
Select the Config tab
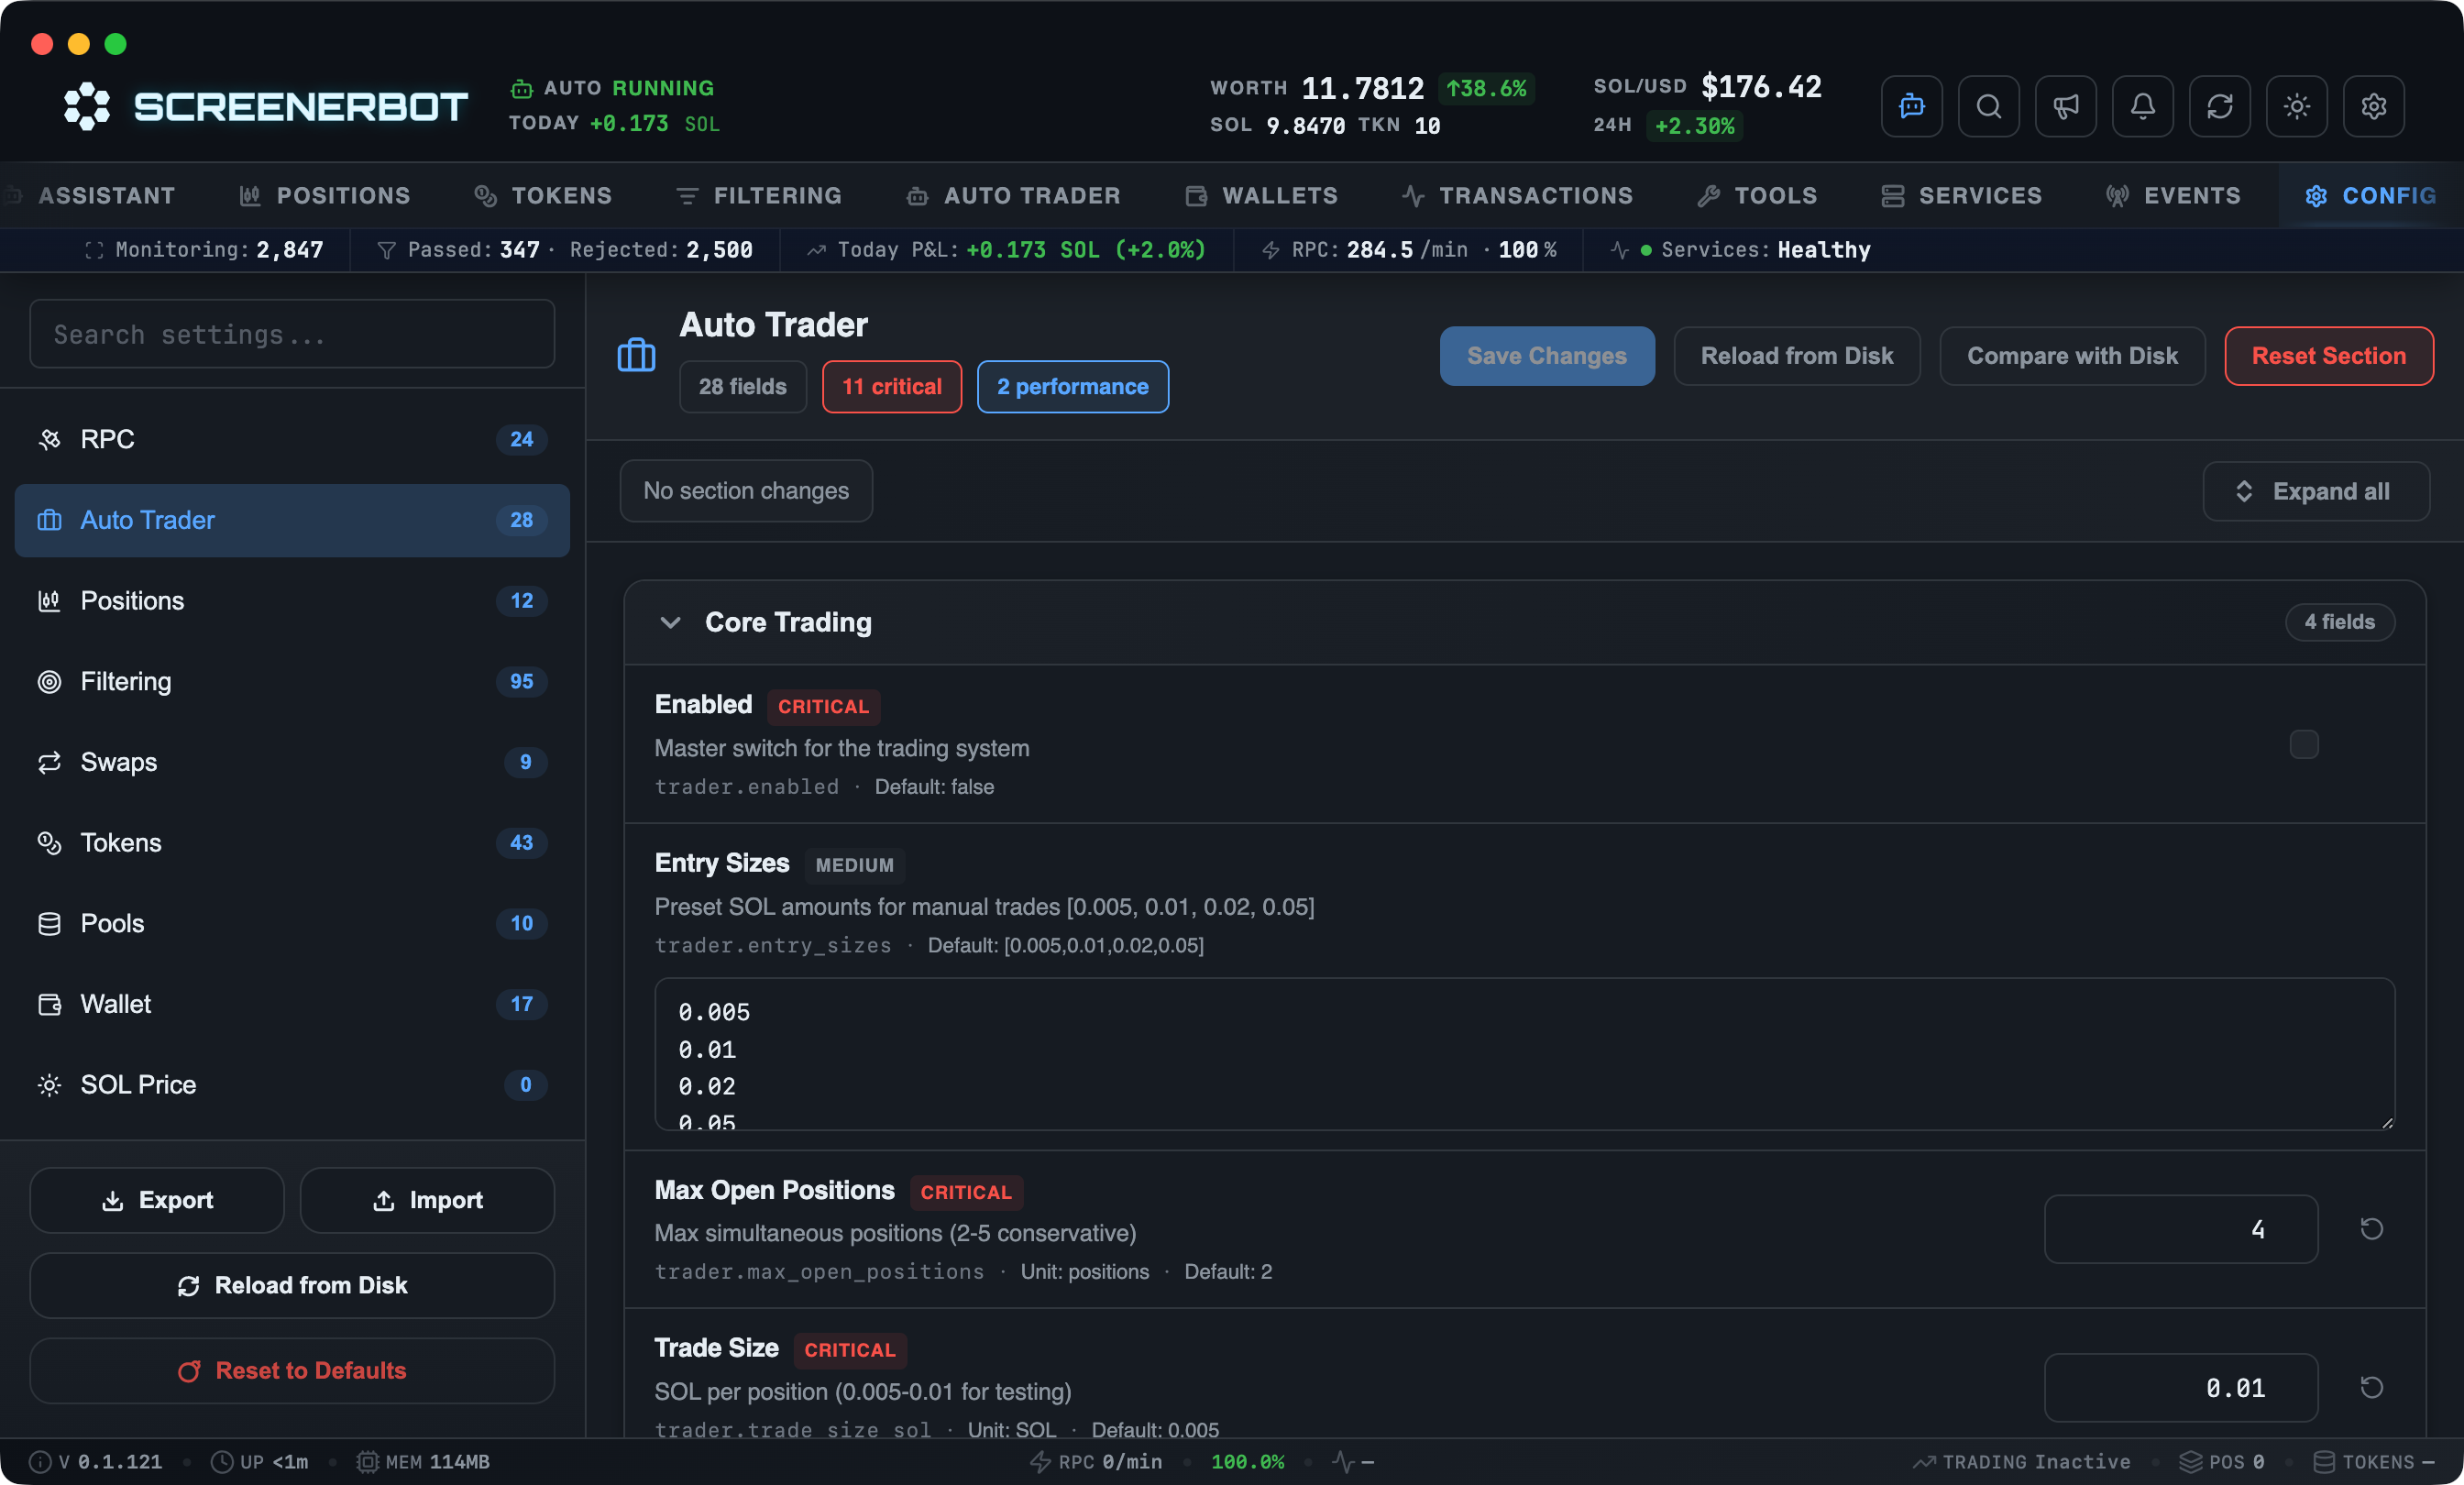2370,195
